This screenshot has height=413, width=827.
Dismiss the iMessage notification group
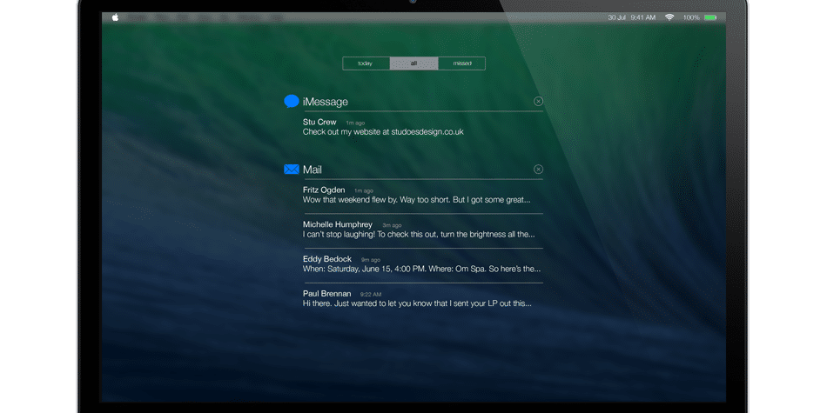538,102
